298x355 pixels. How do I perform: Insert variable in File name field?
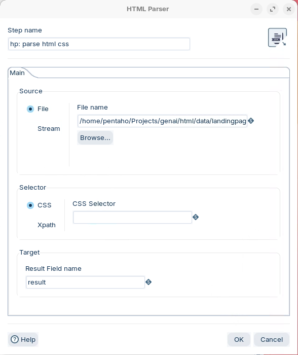[251, 121]
